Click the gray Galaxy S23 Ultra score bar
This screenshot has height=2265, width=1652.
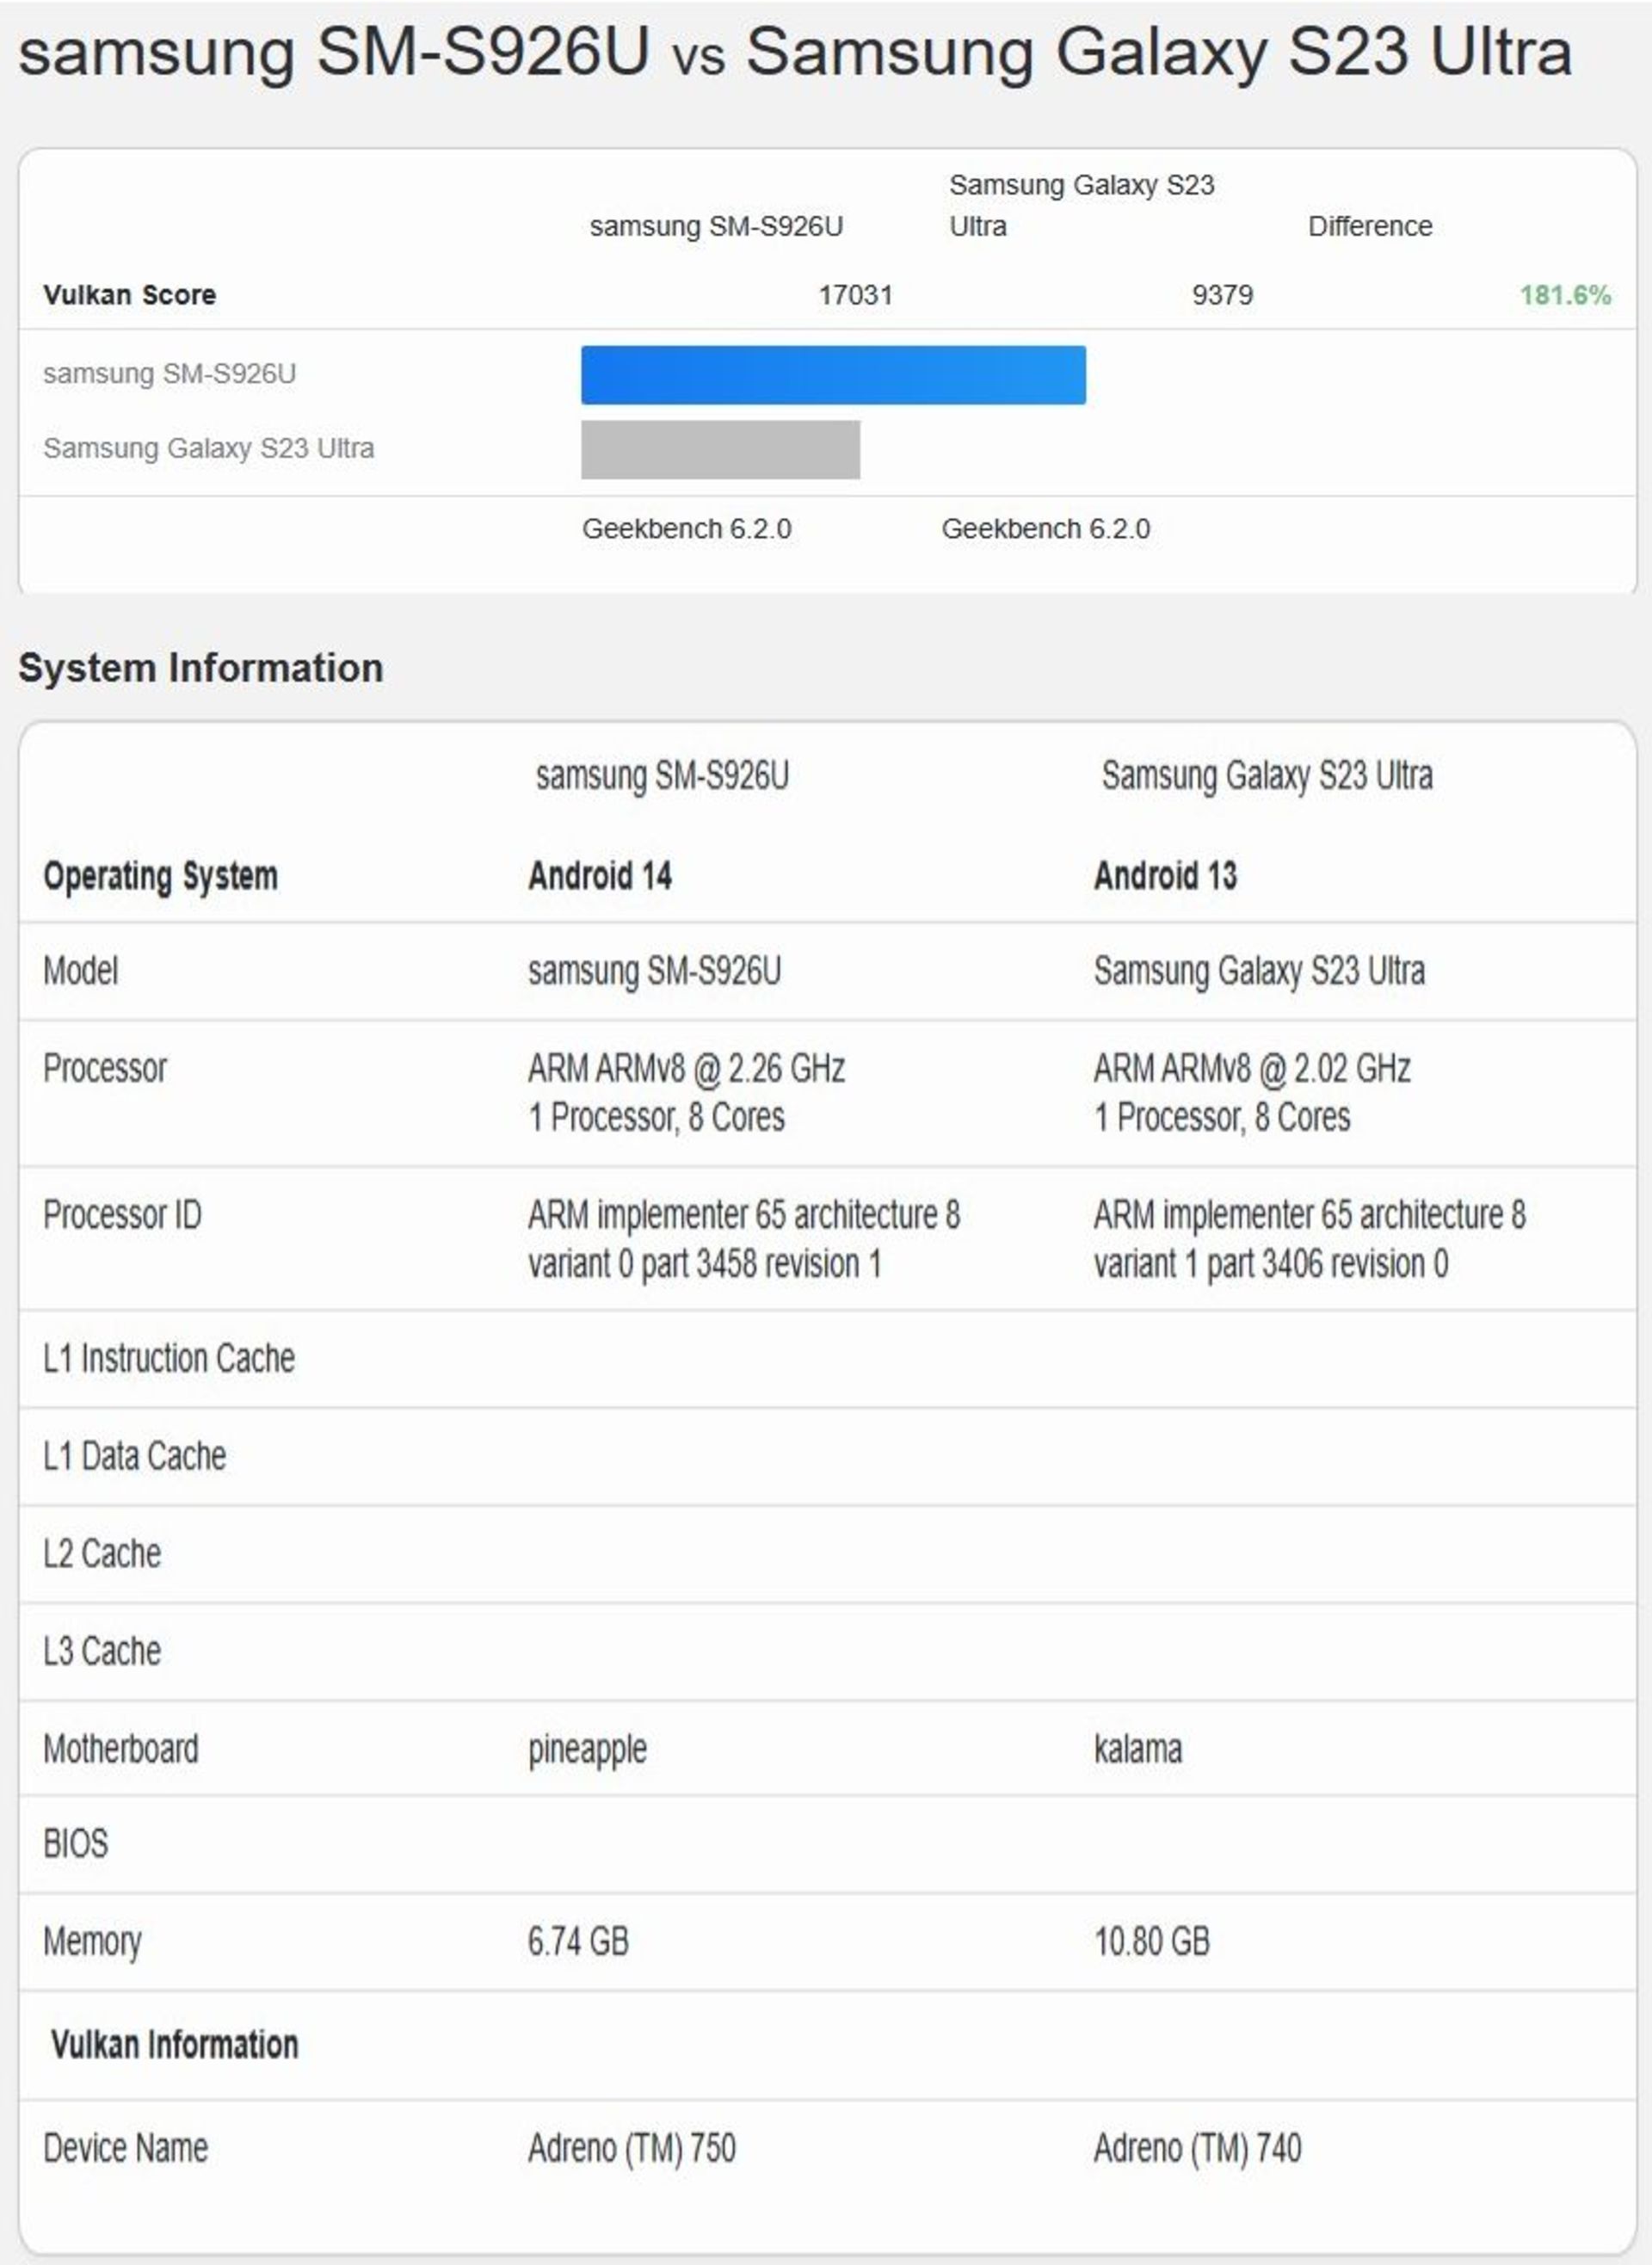click(x=720, y=450)
